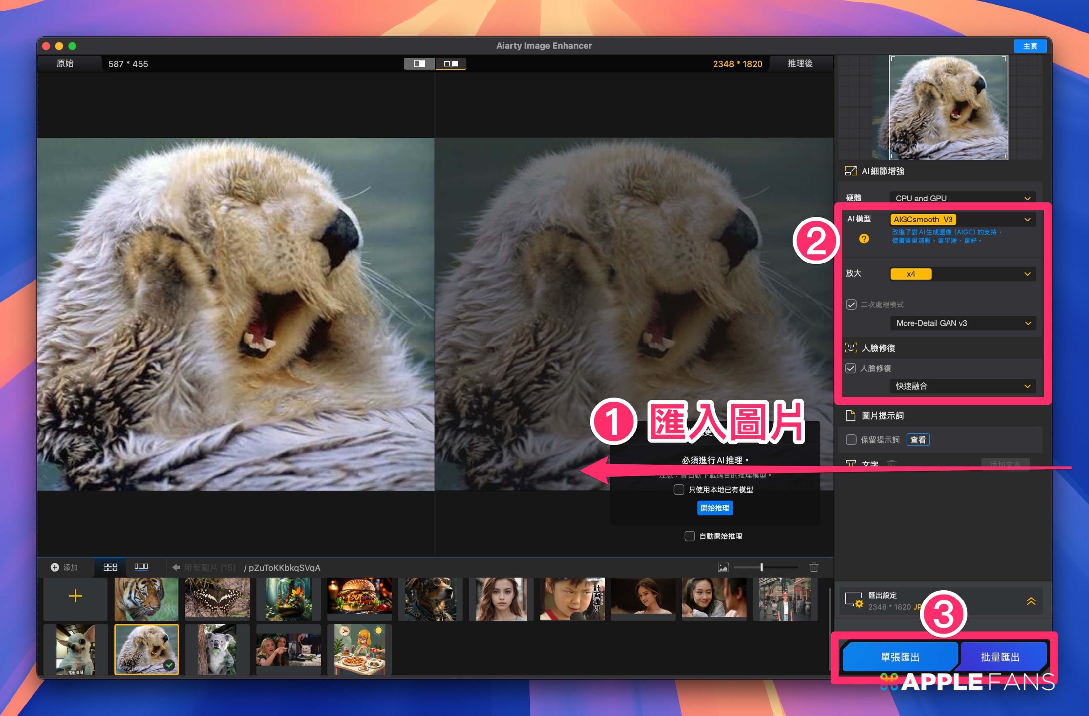Viewport: 1089px width, 716px height.
Task: Select the 原始 tab
Action: tap(65, 64)
